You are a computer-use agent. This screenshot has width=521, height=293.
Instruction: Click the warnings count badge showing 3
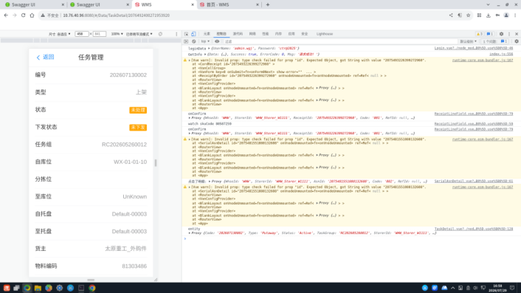coord(480,34)
